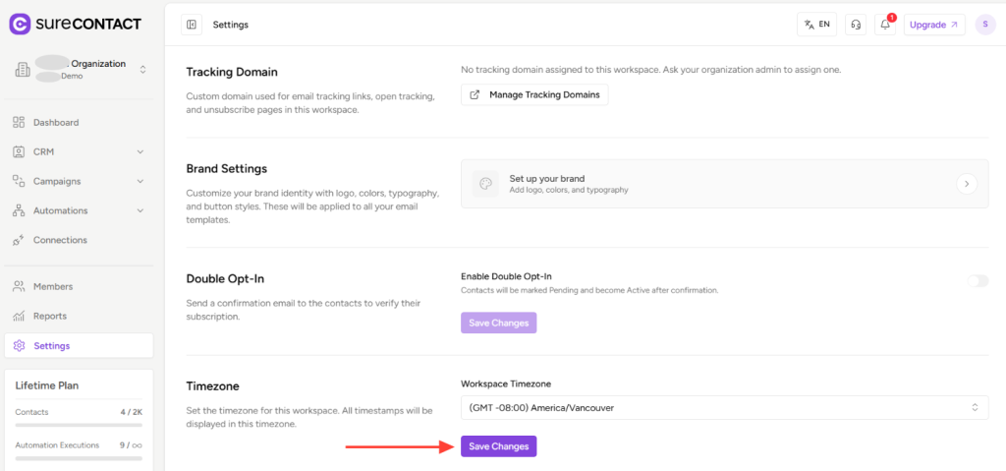
Task: Open the Workspace Timezone dropdown
Action: 724,407
